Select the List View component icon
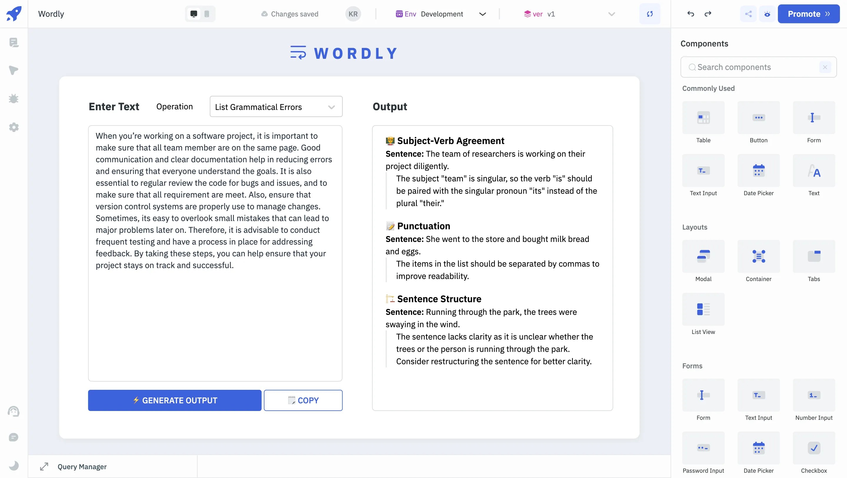The width and height of the screenshot is (847, 478). [703, 309]
